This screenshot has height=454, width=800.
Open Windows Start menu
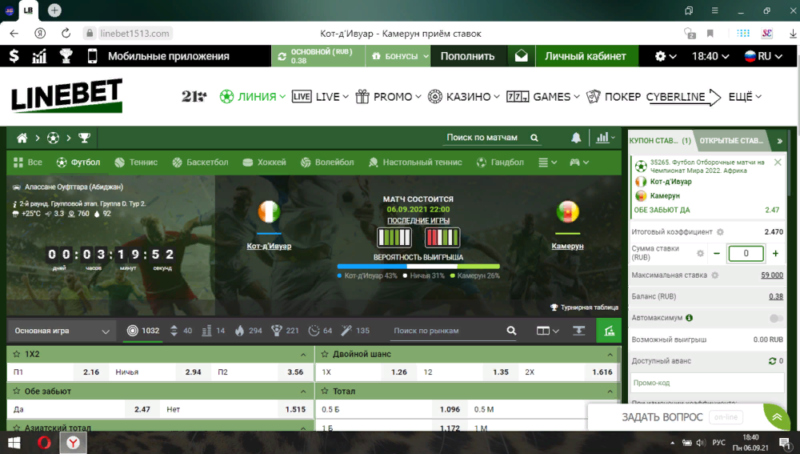(x=14, y=443)
